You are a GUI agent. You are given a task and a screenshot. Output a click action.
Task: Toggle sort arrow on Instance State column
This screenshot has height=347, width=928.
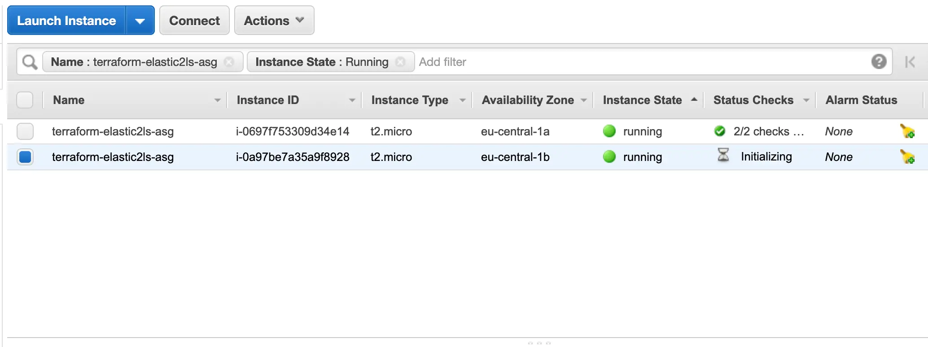tap(694, 100)
